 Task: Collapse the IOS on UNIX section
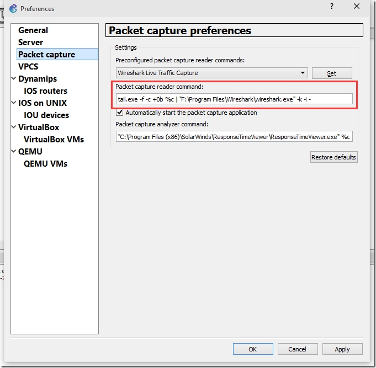(x=14, y=103)
